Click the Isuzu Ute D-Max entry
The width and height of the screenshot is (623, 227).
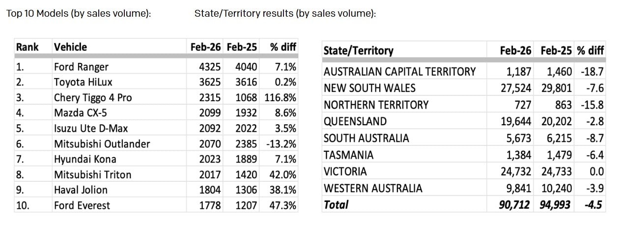click(91, 129)
